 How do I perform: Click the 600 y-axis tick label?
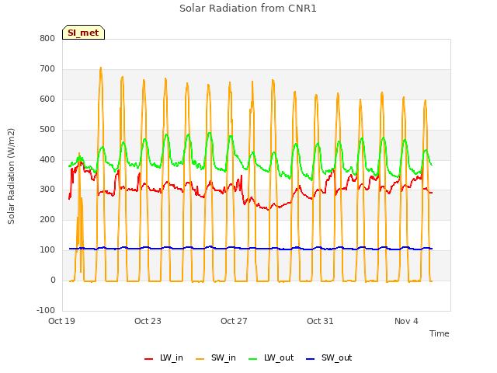click(47, 99)
